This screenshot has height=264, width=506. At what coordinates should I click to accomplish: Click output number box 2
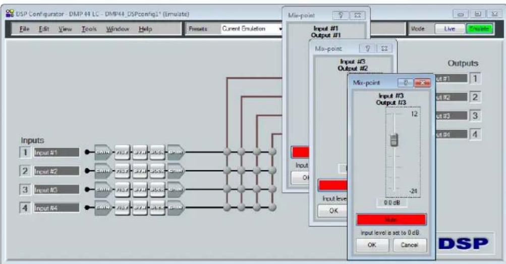(475, 97)
